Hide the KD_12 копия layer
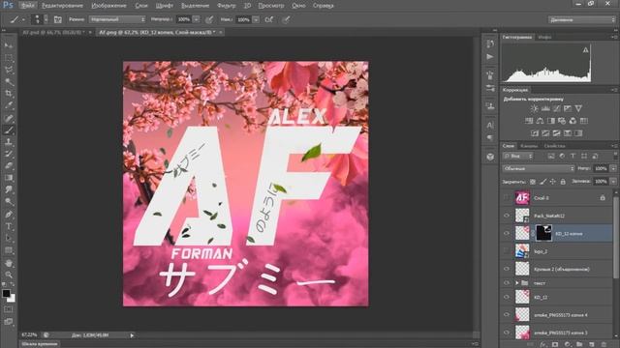Screen dimensions: 620x348 tap(507, 233)
